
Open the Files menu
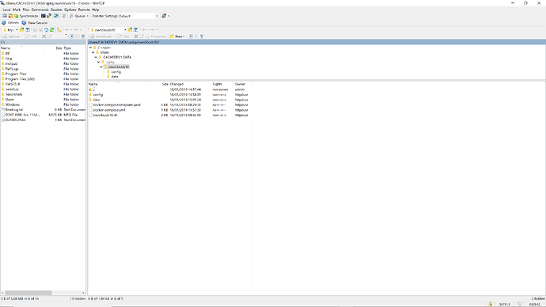pos(26,9)
